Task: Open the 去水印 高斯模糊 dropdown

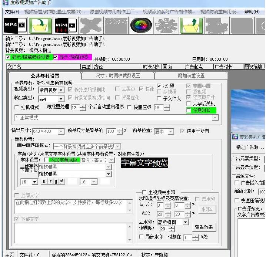Action: [186, 222]
